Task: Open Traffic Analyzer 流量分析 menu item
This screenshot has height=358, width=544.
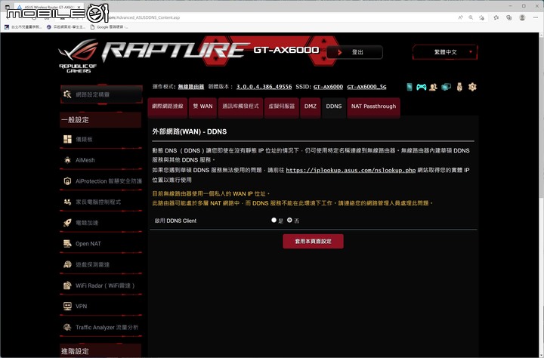Action: click(x=101, y=327)
